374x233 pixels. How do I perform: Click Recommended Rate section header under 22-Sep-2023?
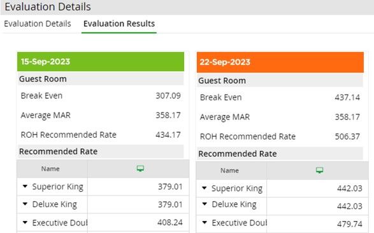[280, 154]
